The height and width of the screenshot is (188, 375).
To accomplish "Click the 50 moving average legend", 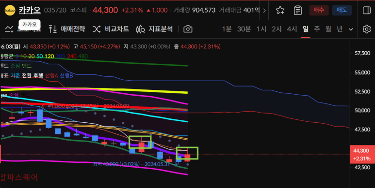I will click(x=40, y=57).
